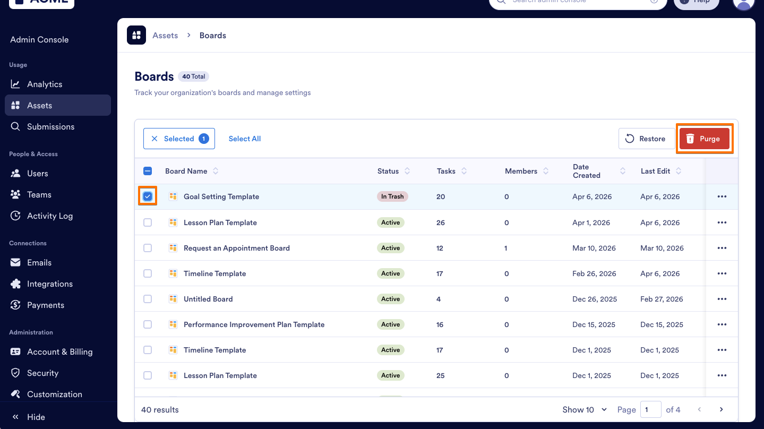The image size is (764, 429).
Task: Open the Emails envelope icon
Action: (16, 262)
